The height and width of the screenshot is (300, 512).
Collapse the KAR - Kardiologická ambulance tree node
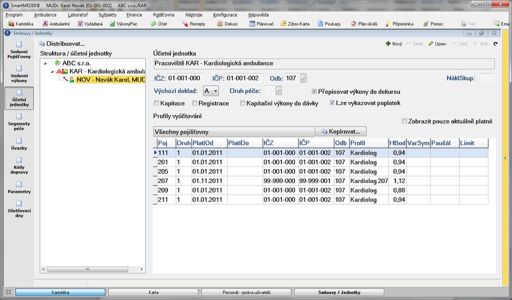tap(52, 71)
